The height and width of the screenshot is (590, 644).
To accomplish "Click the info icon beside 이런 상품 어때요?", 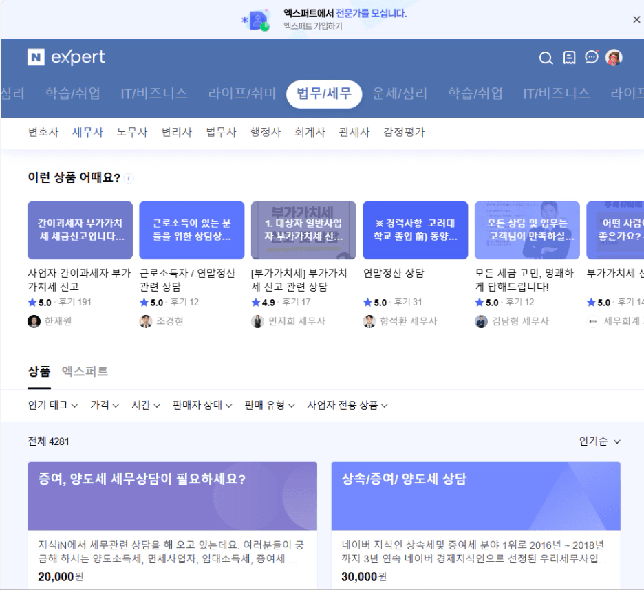I will 129,178.
